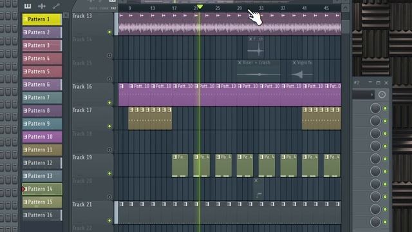
Task: Jump to bar 25 on the timeline ruler
Action: [x=218, y=8]
